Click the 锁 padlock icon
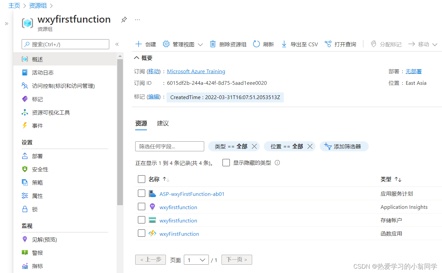Viewport: 442px width, 273px height. tap(25, 209)
